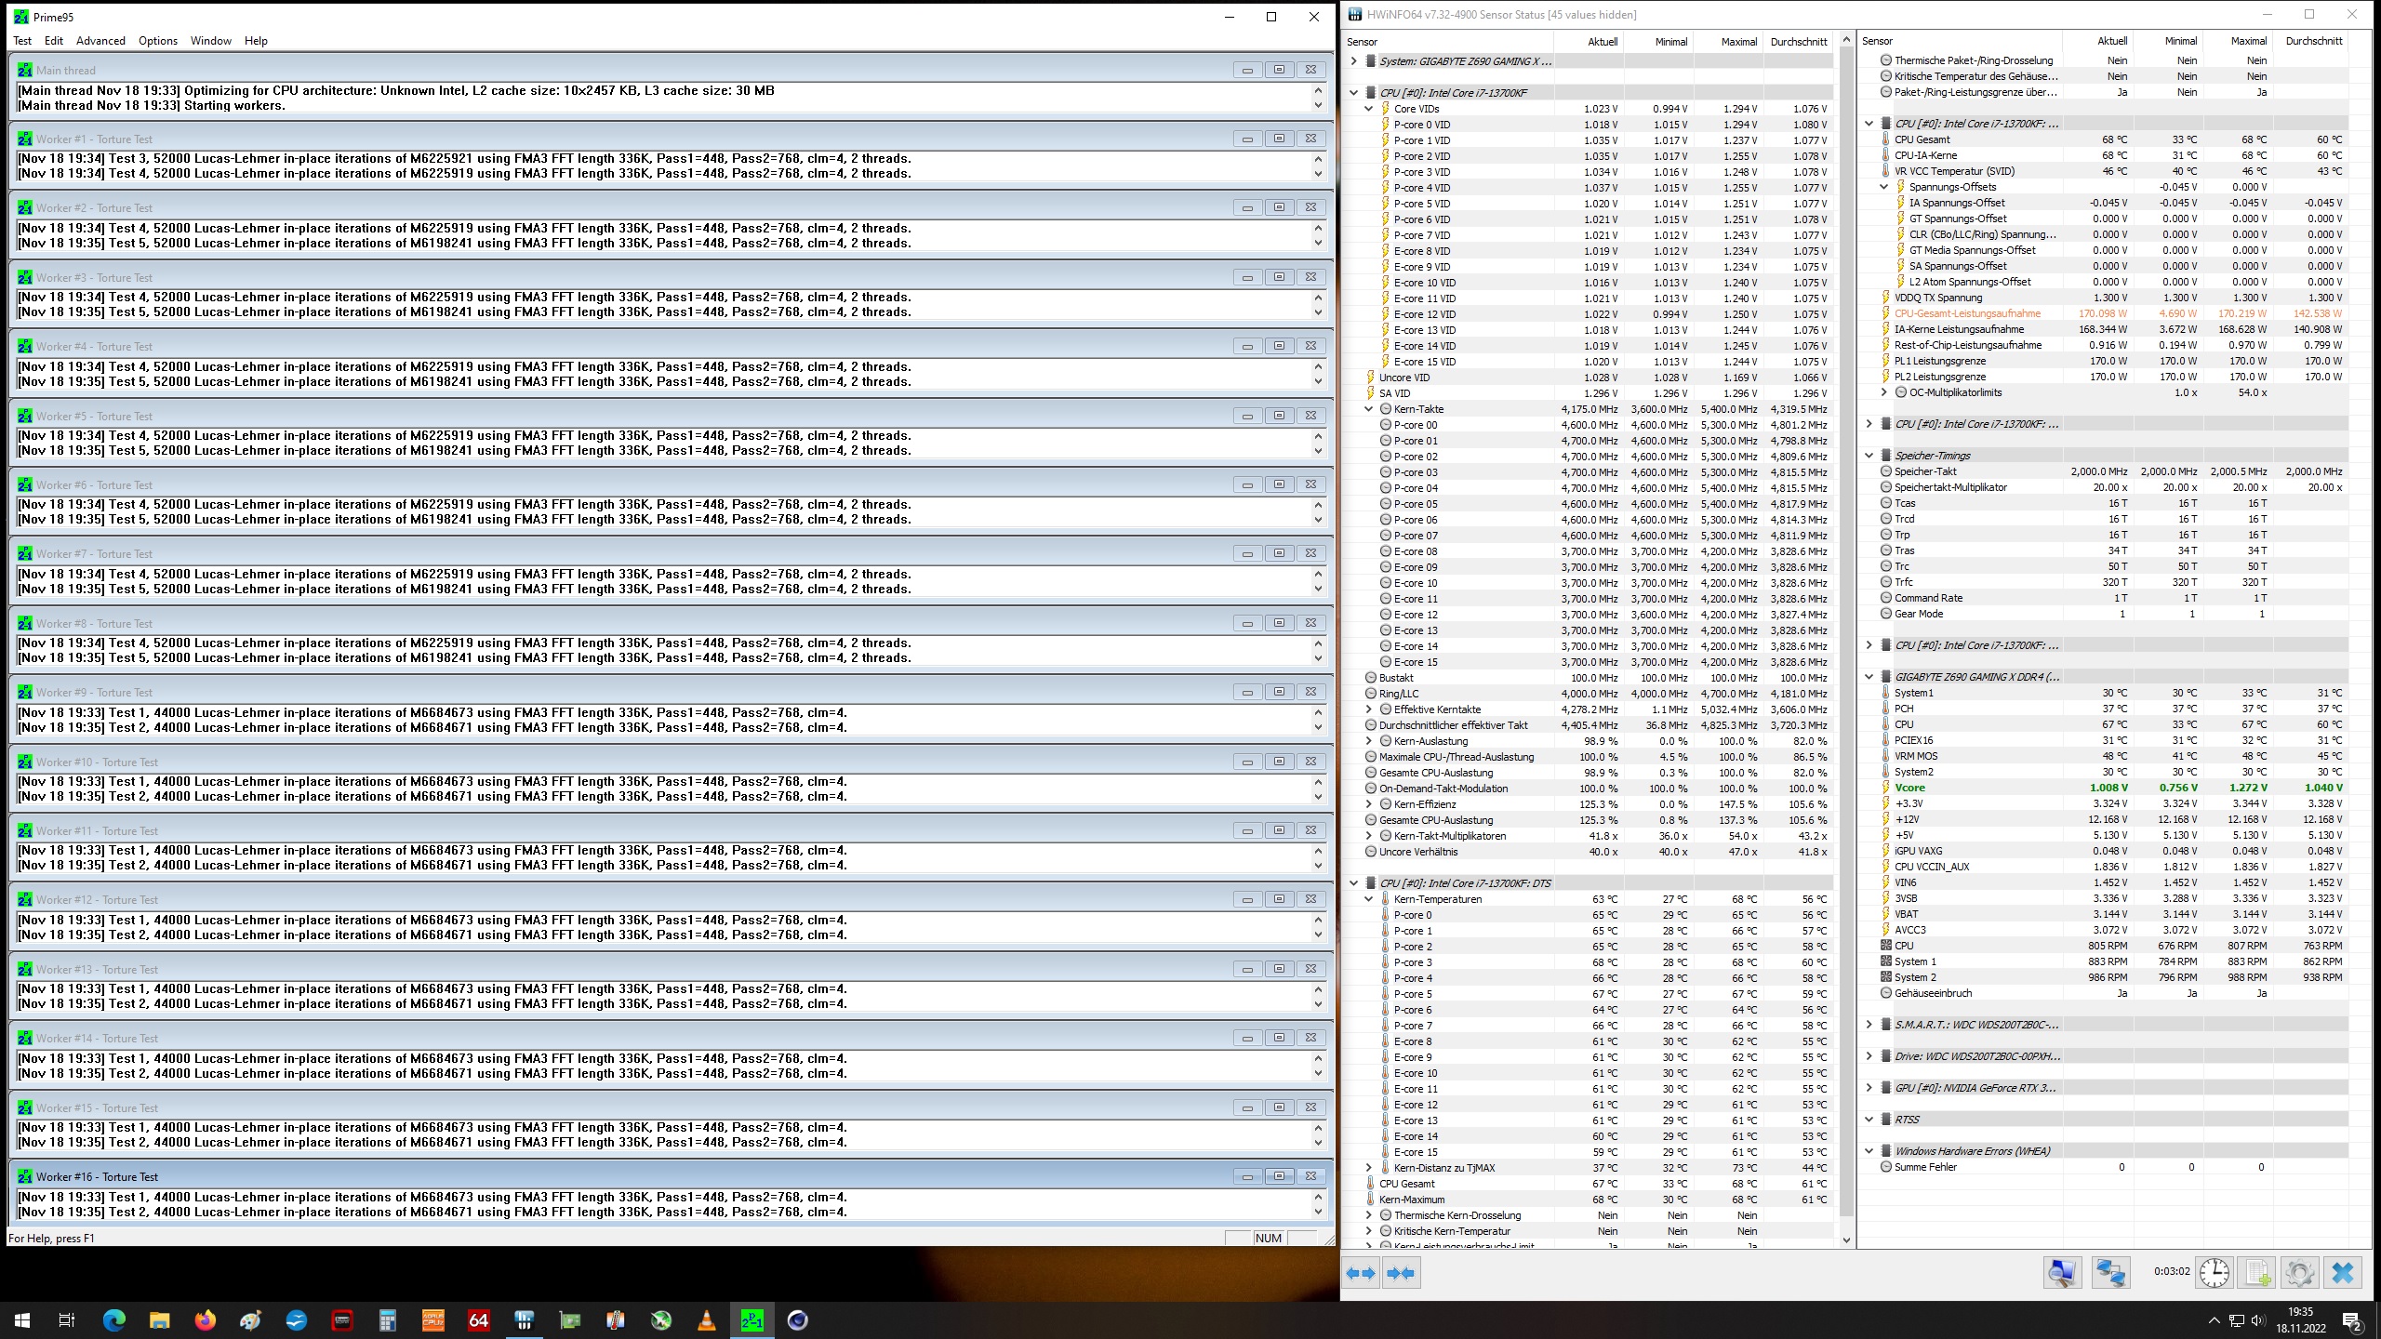
Task: Open the AORUS CPU-Z taskbar icon
Action: click(433, 1319)
